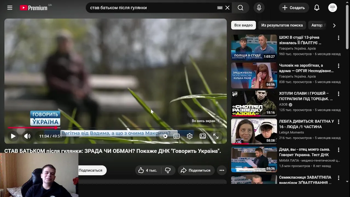Click the 11:04 / 49:51 time display
The image size is (350, 197).
pos(50,136)
